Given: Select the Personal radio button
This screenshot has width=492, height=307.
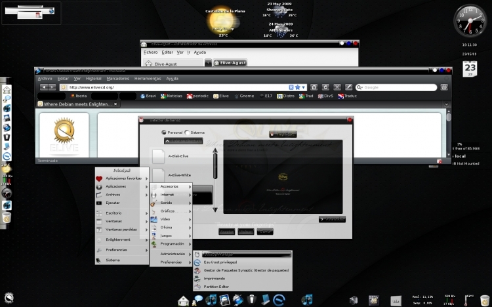Looking at the screenshot, I should click(164, 133).
